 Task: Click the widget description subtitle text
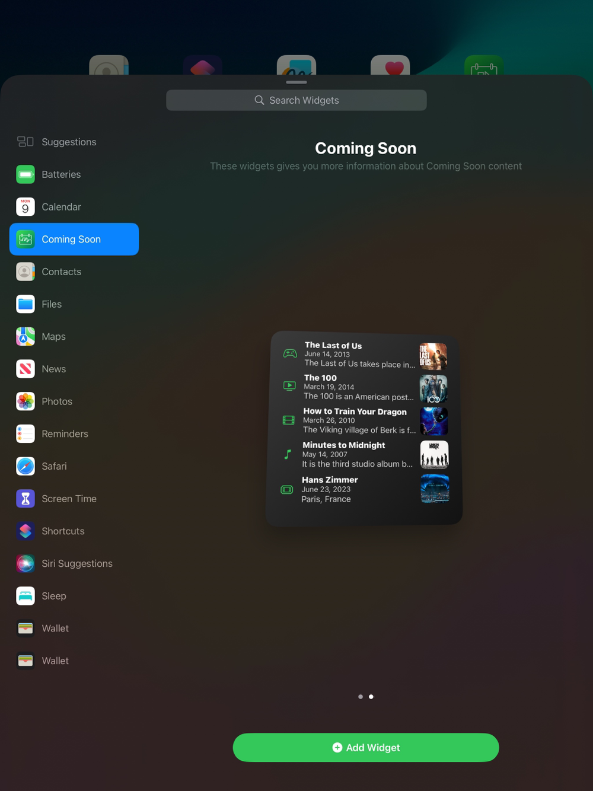click(x=366, y=166)
